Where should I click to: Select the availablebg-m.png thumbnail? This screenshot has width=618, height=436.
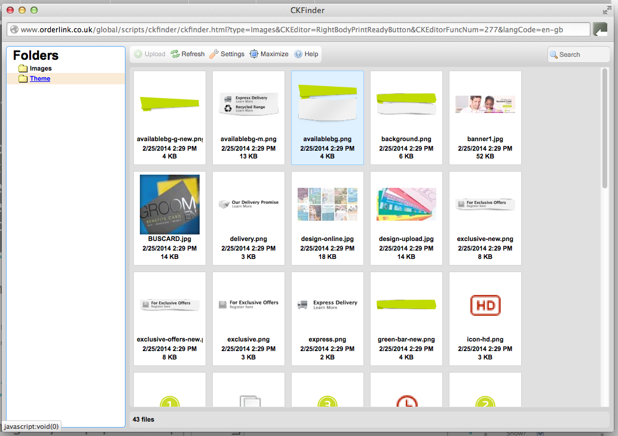tap(248, 104)
